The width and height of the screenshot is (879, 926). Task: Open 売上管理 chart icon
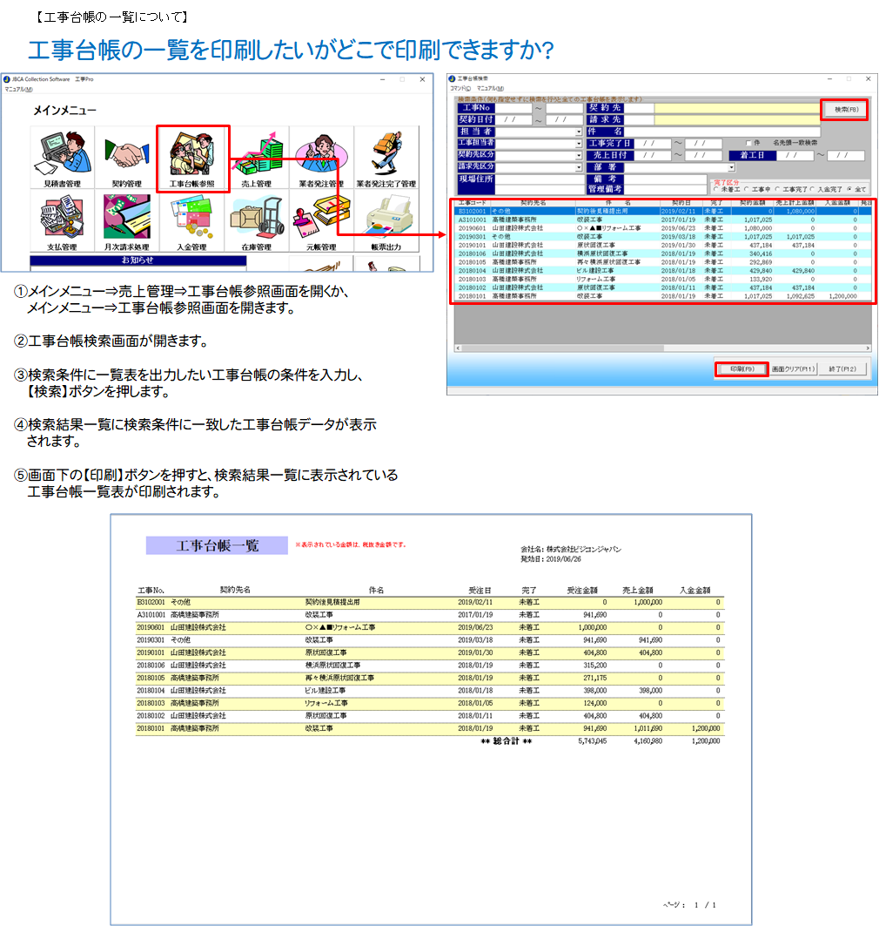pos(257,157)
